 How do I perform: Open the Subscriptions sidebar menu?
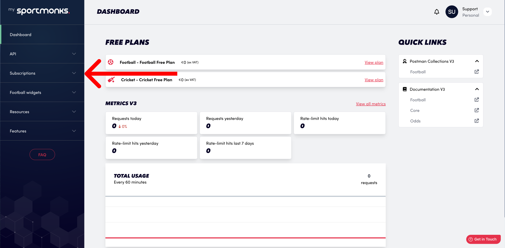coord(42,73)
